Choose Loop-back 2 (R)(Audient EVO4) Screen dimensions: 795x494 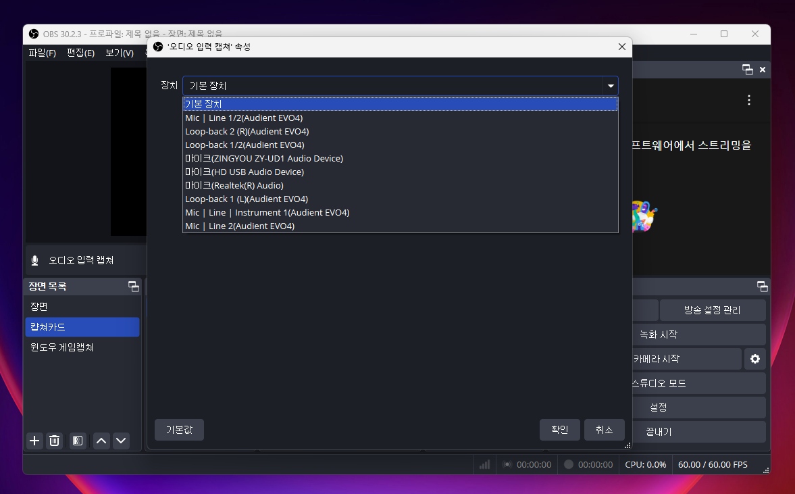[x=401, y=131]
